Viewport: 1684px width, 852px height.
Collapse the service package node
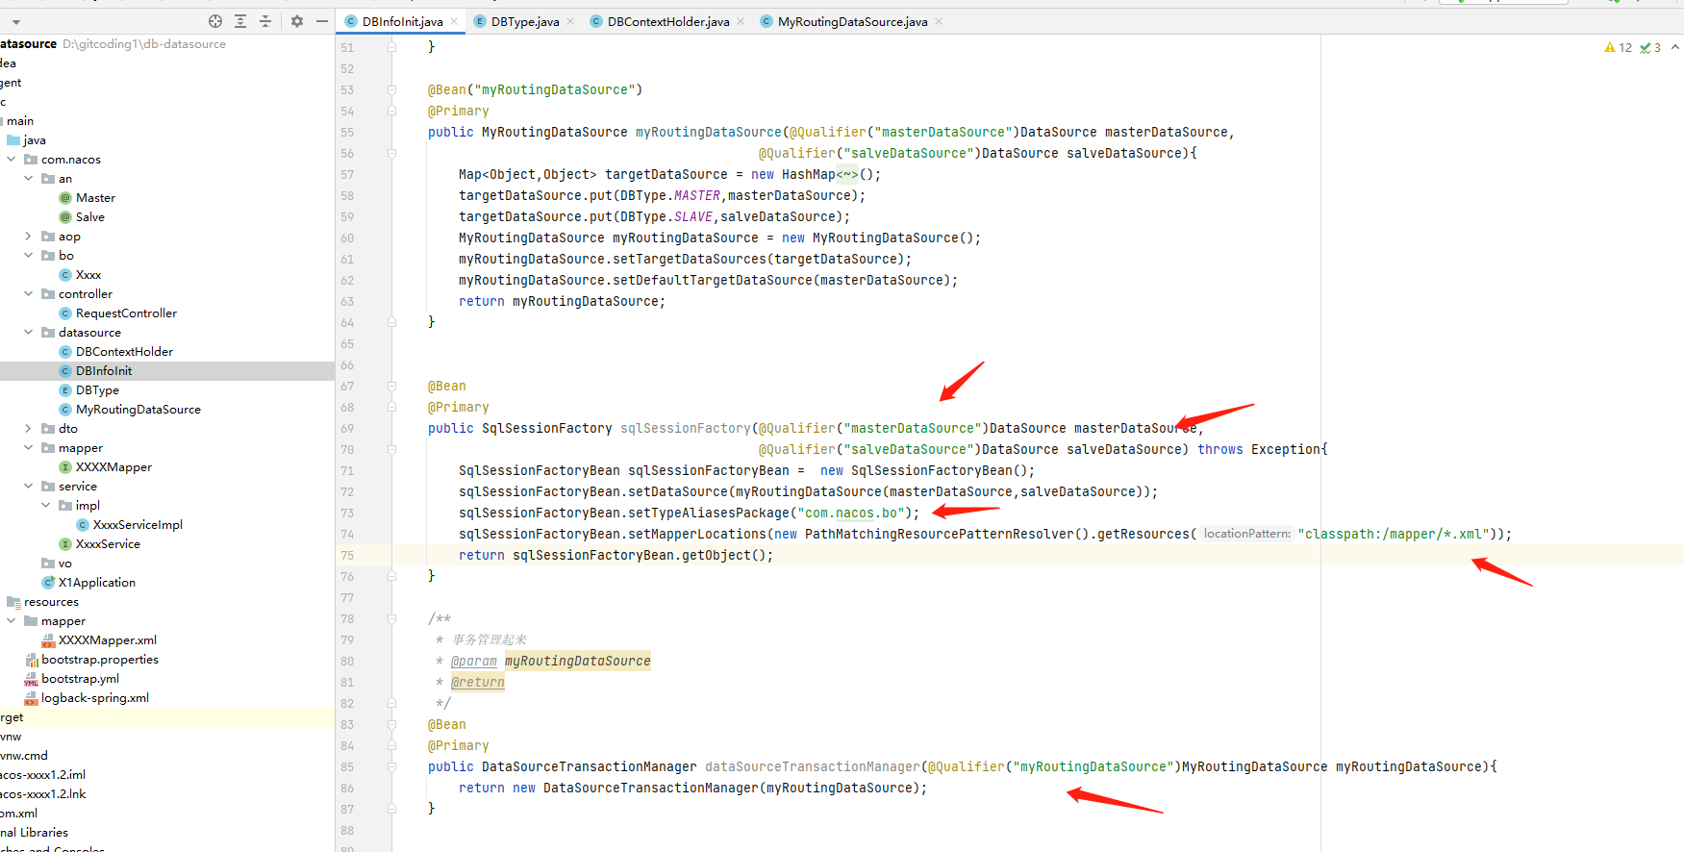tap(29, 487)
